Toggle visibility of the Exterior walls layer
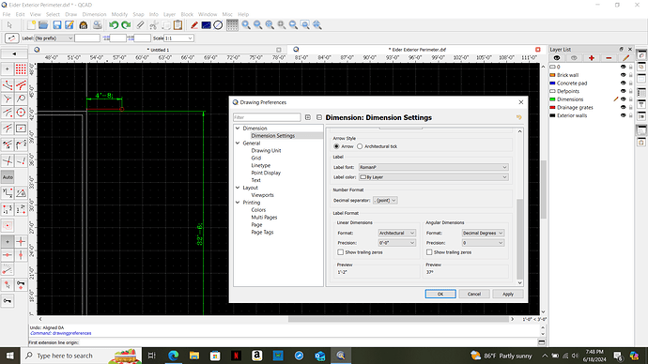The width and height of the screenshot is (648, 364). (623, 115)
